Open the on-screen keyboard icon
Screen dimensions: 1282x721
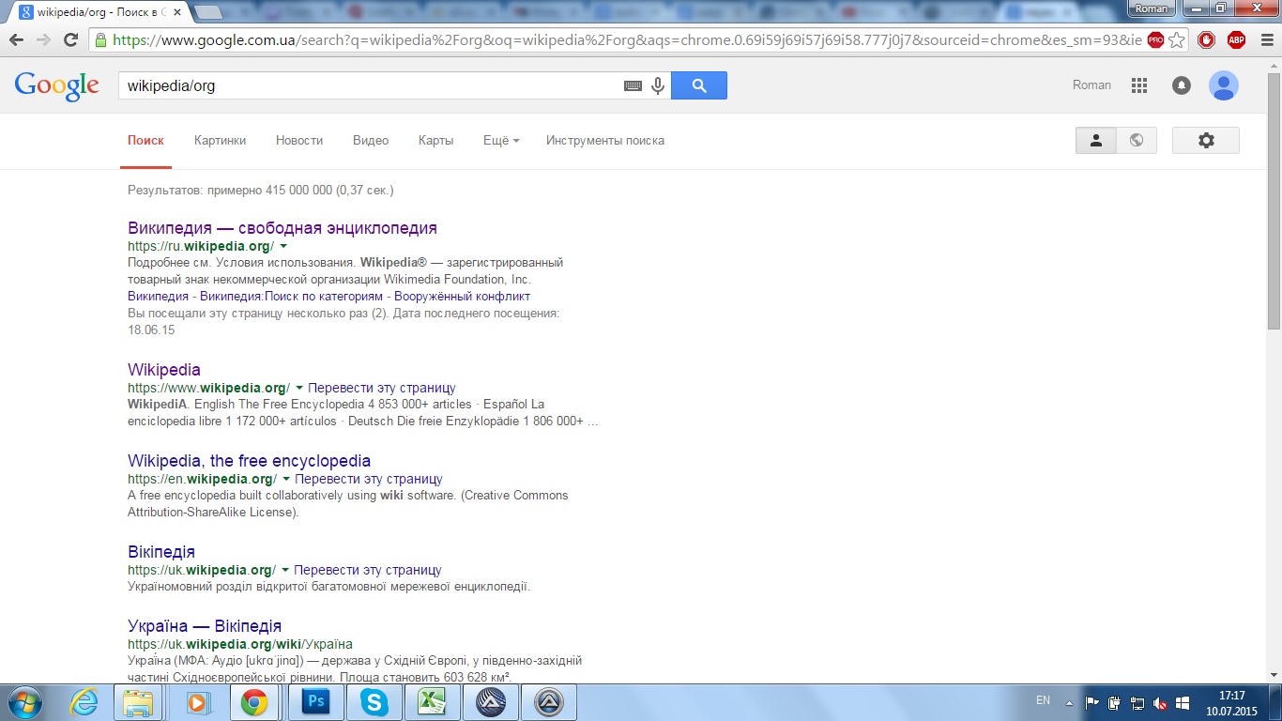(x=633, y=85)
